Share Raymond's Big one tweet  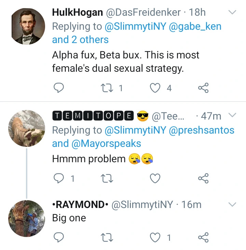tap(203, 237)
